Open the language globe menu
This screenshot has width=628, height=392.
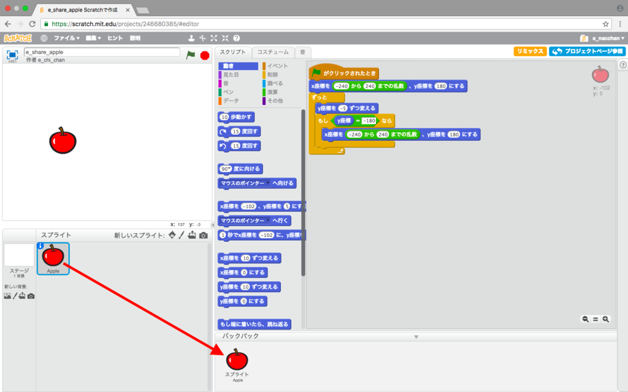[x=44, y=38]
